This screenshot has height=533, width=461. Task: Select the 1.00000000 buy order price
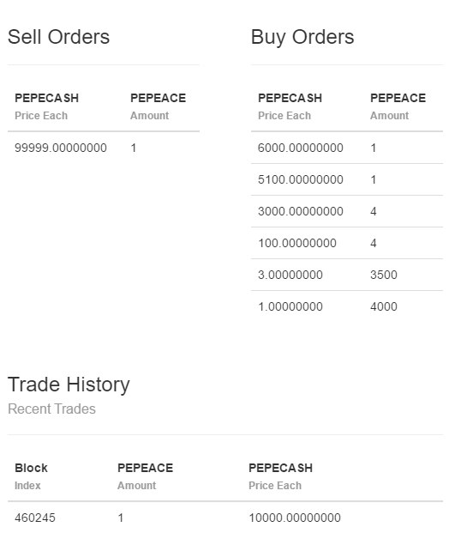tap(290, 306)
